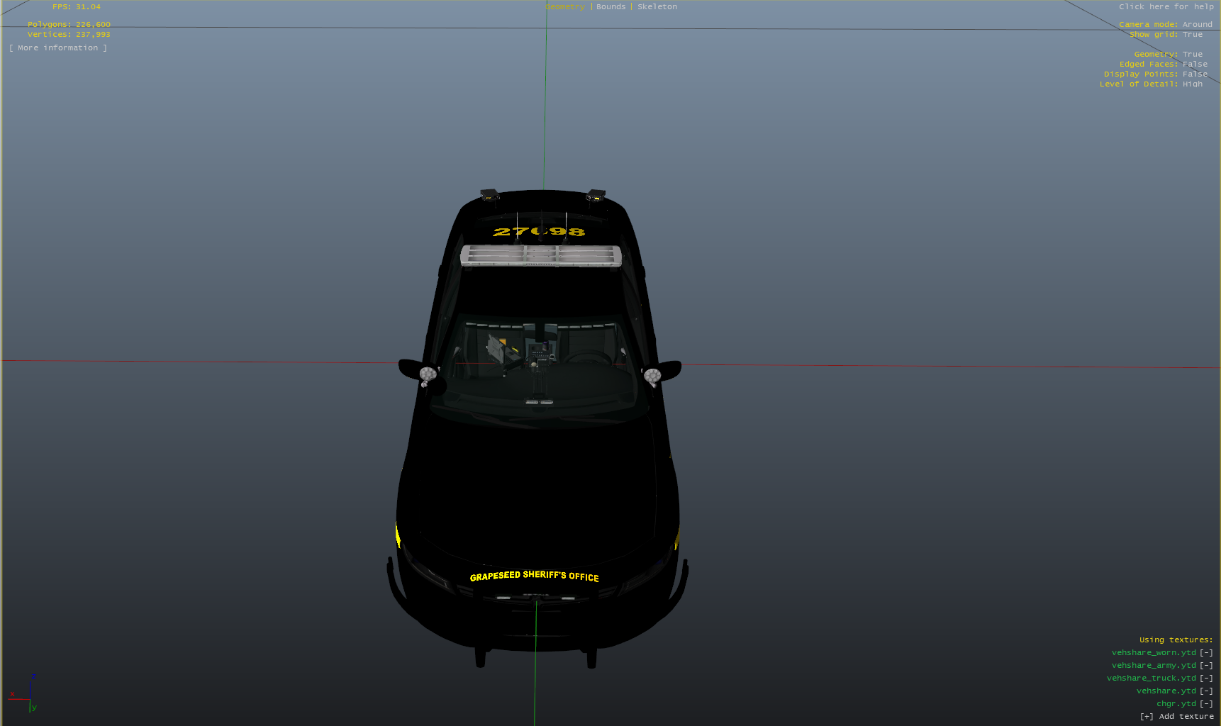
Task: Toggle Edged Faces value
Action: (1194, 65)
